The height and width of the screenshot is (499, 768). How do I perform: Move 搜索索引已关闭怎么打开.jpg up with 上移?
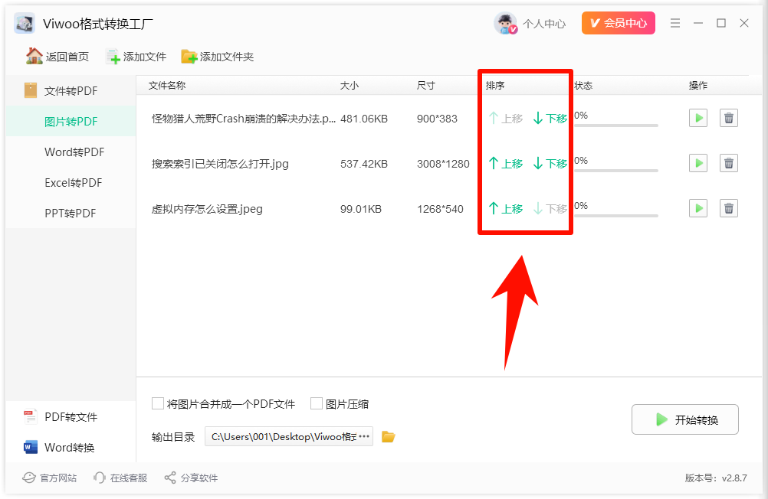pos(506,163)
